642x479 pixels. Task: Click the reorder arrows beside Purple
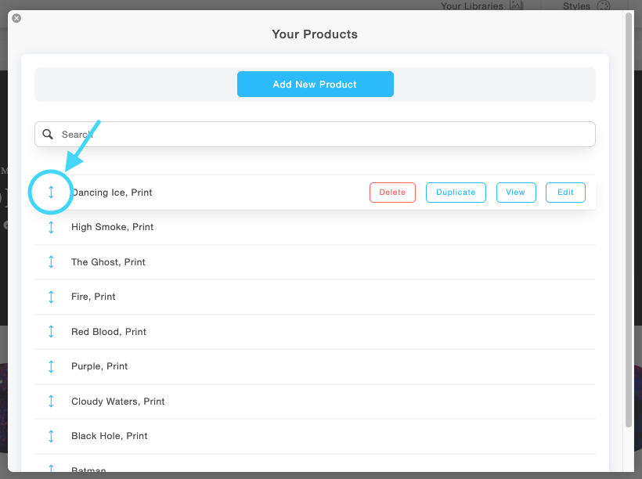[x=51, y=366]
